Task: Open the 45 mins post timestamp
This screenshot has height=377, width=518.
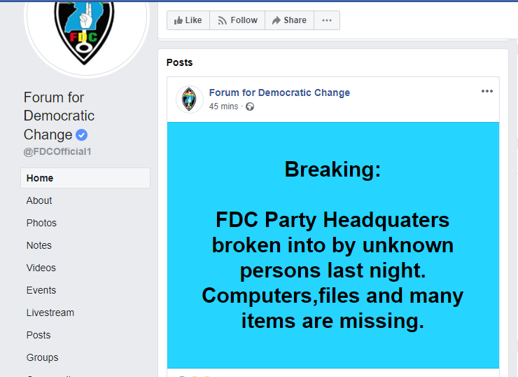Action: pyautogui.click(x=224, y=107)
